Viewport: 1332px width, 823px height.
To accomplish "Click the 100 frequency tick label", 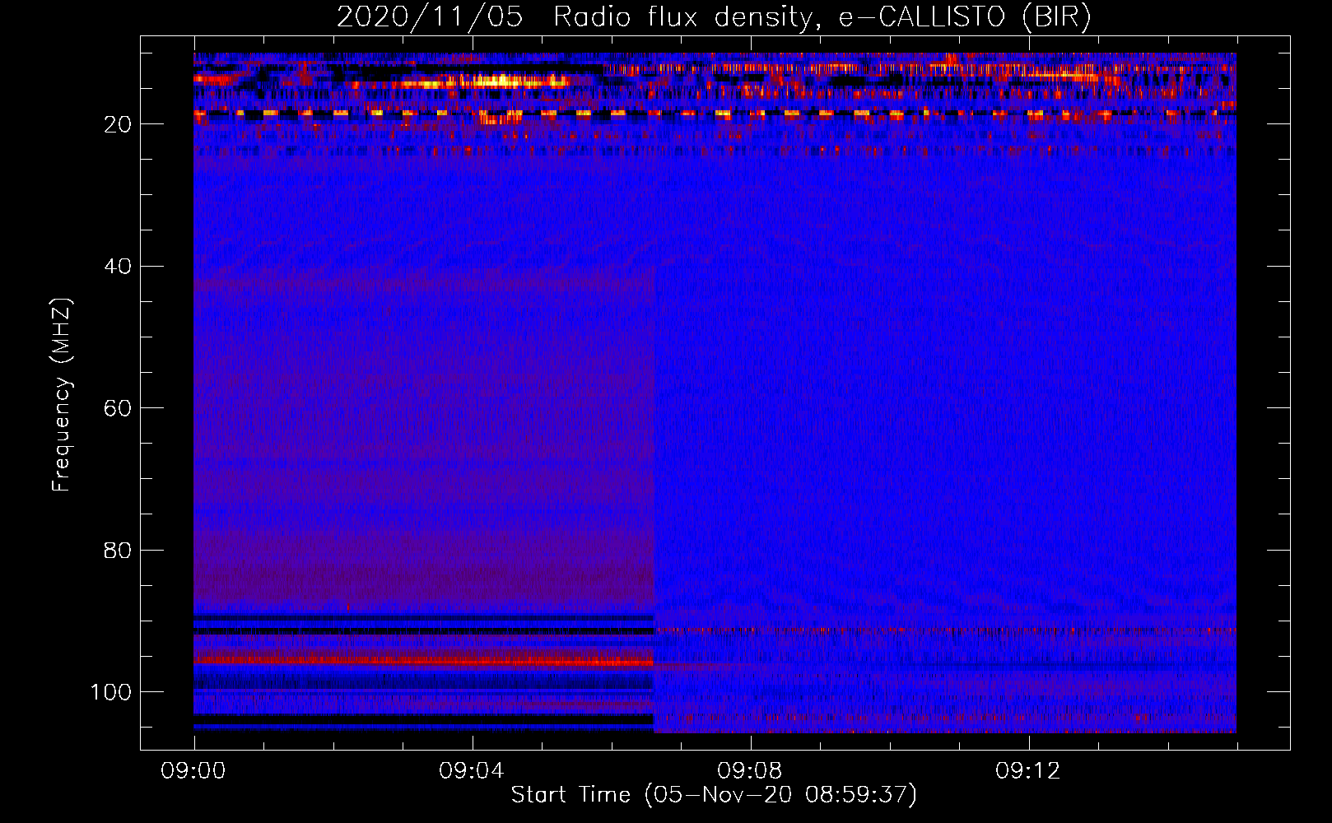I will tap(111, 692).
